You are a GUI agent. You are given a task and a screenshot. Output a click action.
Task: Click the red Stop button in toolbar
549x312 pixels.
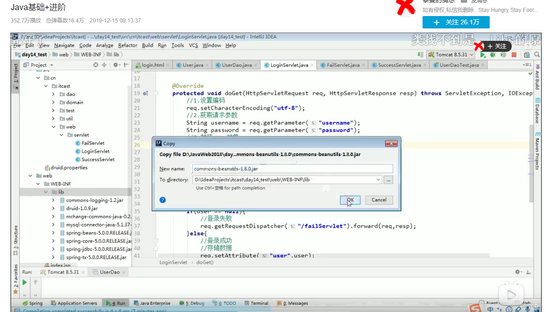click(x=514, y=55)
